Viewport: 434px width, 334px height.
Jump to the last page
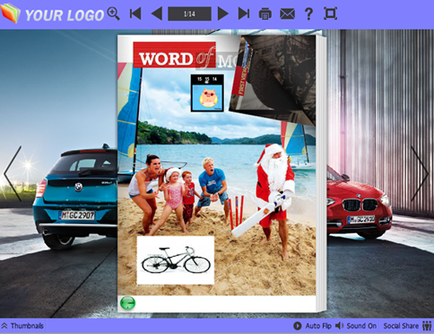(244, 14)
